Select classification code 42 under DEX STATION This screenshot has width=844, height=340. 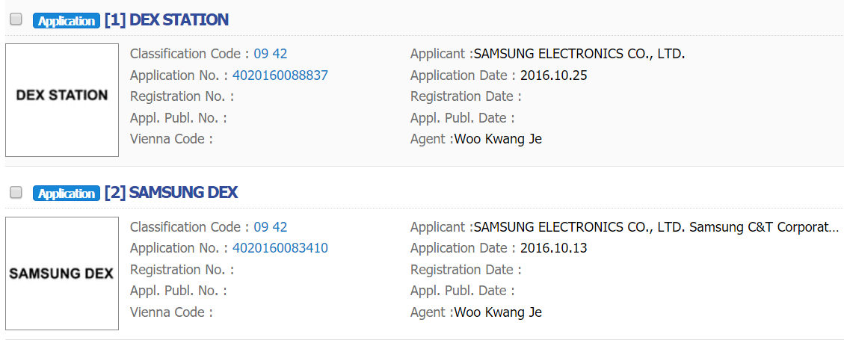[x=280, y=54]
